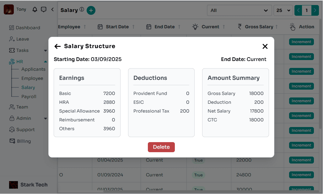Screen dimensions: 323x194
Task: Expand the Admin menu arrow
Action: [x=46, y=119]
